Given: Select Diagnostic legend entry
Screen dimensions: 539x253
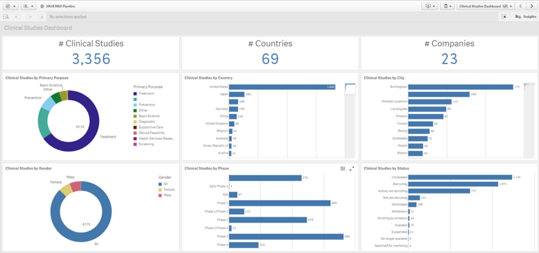Looking at the screenshot, I should tap(144, 122).
